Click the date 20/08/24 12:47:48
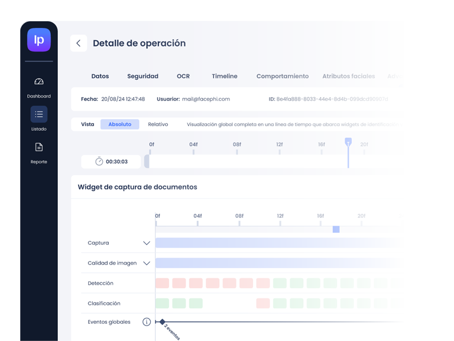This screenshot has width=454, height=341. [x=123, y=99]
